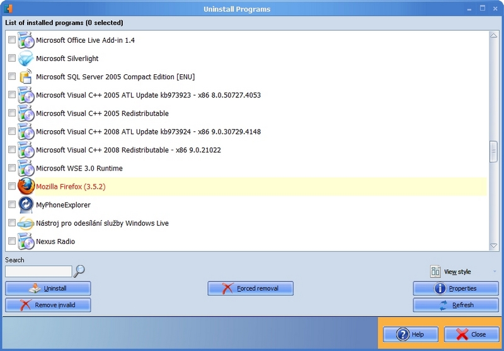Select the Mozilla Firefox (3.5.2) checkbox
Image resolution: width=504 pixels, height=351 pixels.
pos(12,186)
